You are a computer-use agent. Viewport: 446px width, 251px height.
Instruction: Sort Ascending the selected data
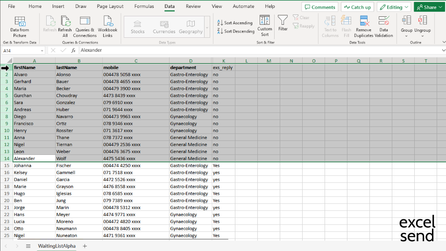pos(235,23)
